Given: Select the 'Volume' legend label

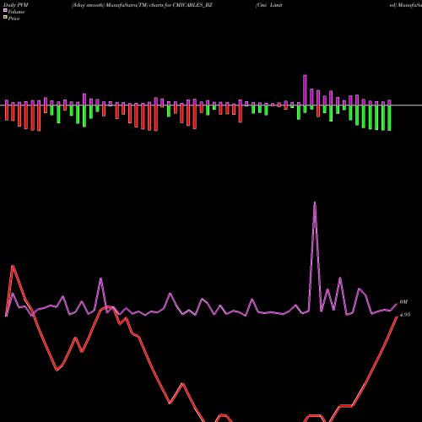Looking at the screenshot, I should (16, 12).
